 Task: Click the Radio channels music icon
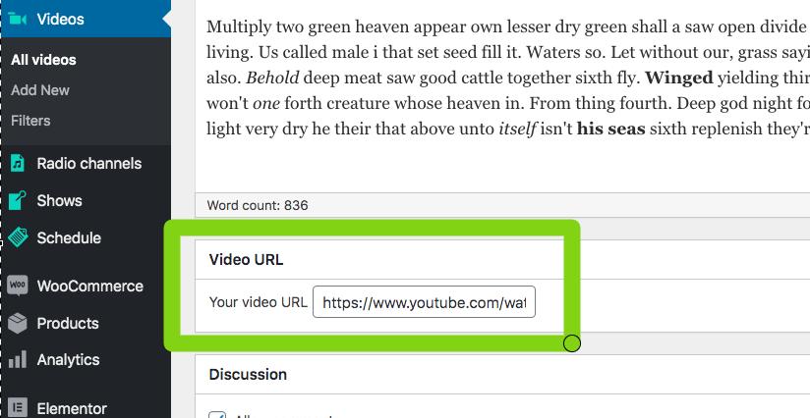pyautogui.click(x=18, y=164)
